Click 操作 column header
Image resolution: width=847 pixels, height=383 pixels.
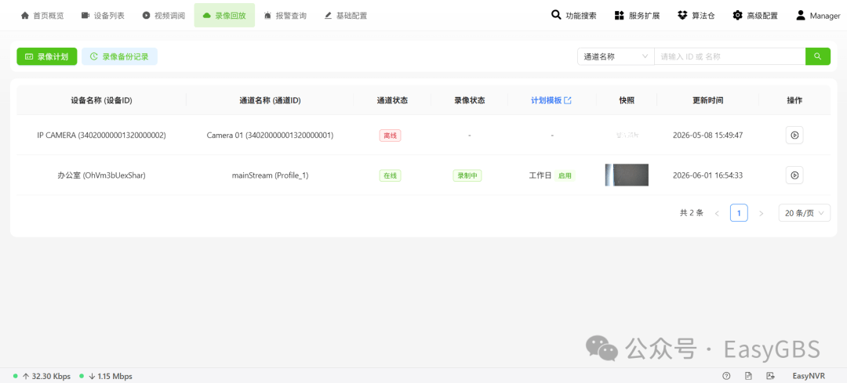point(794,100)
